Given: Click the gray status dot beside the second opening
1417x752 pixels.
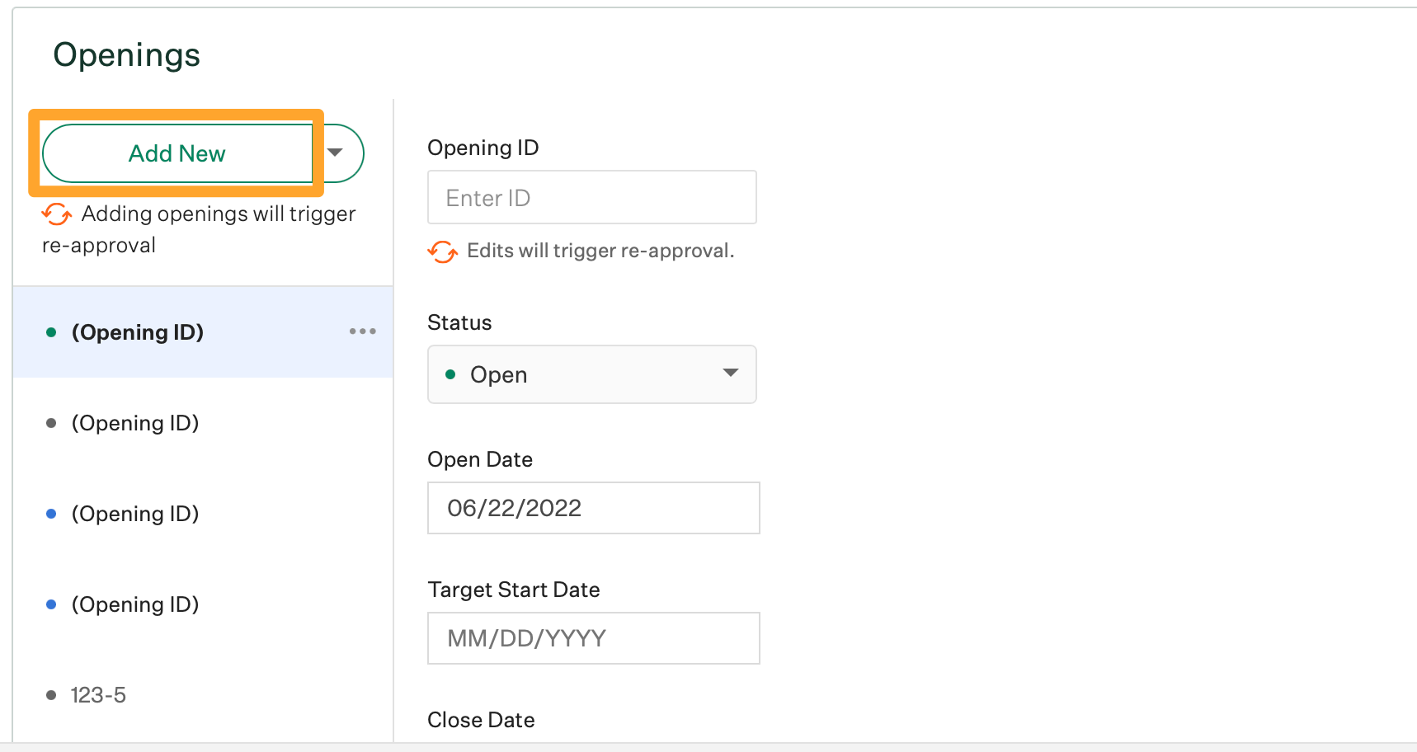Looking at the screenshot, I should pos(51,422).
